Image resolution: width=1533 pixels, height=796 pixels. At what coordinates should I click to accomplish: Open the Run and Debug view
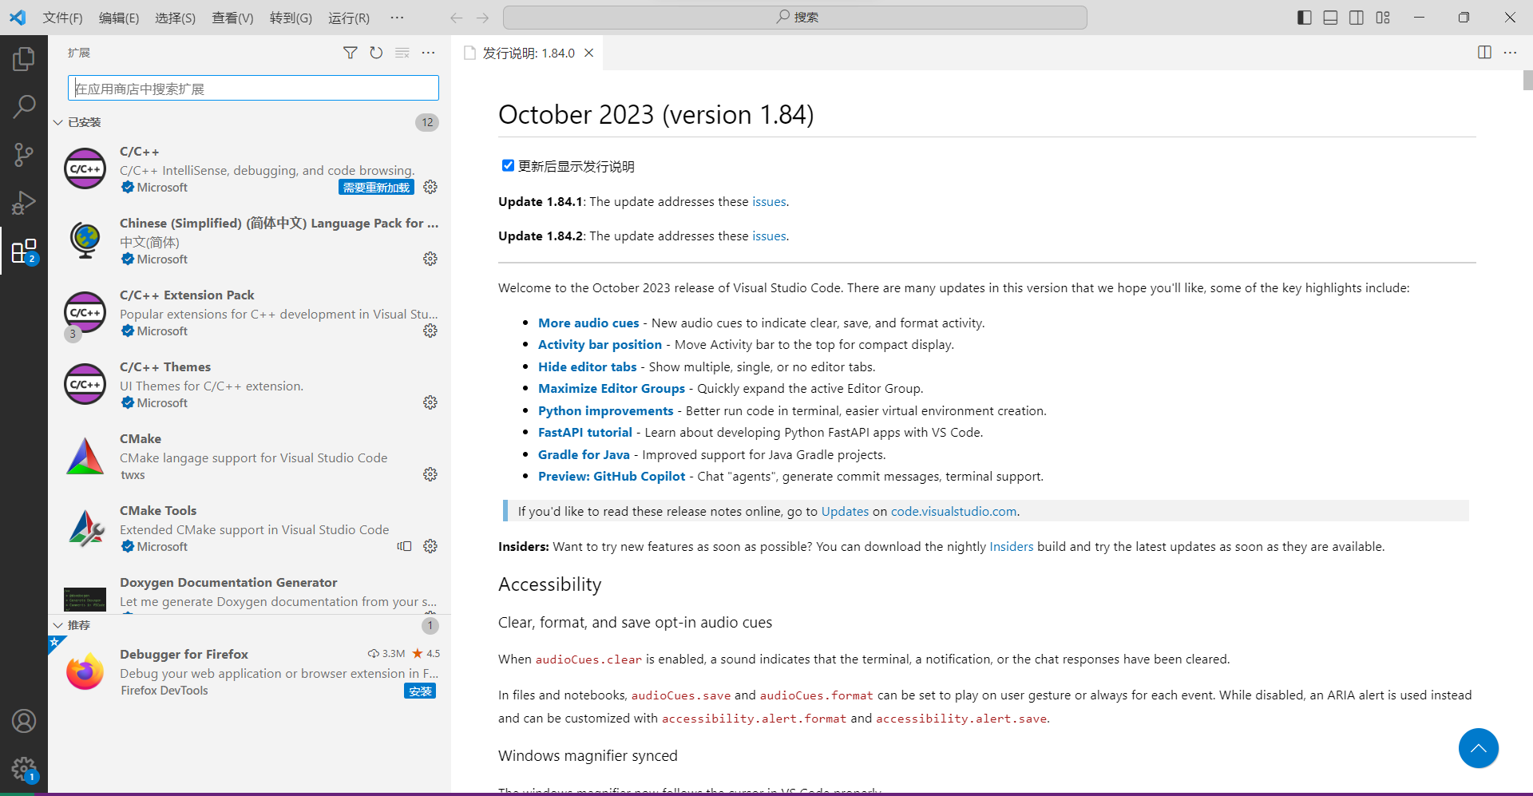24,203
